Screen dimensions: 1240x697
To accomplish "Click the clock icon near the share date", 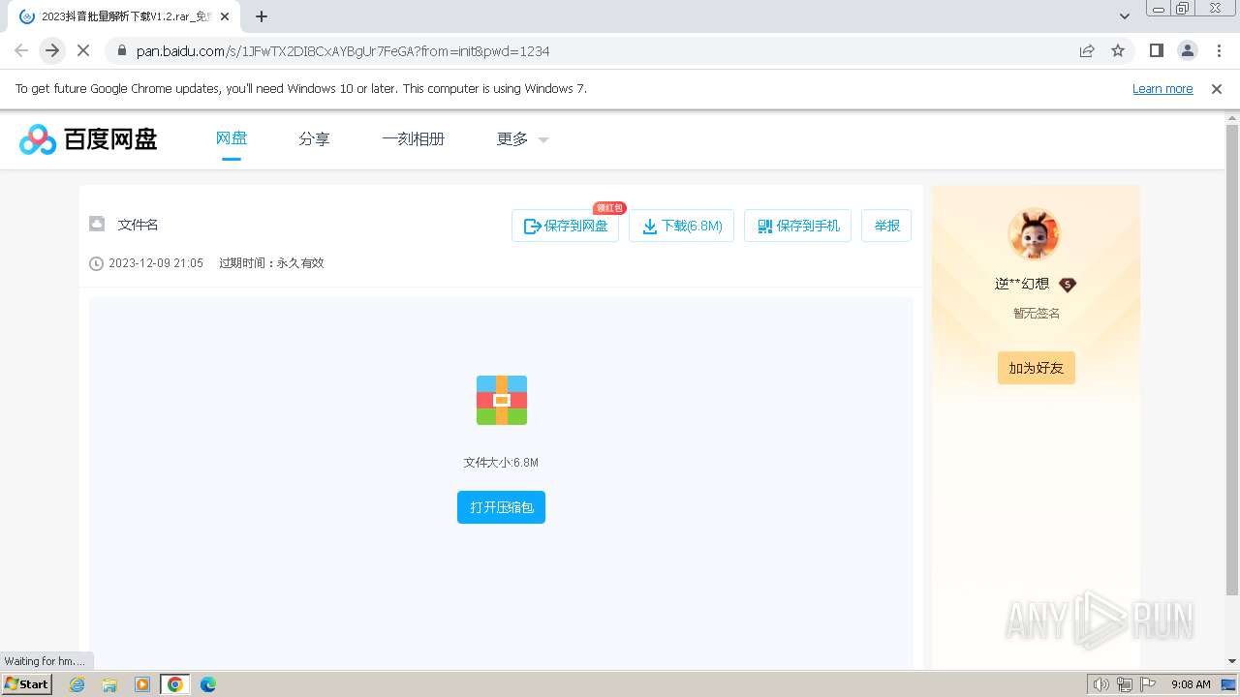I will point(96,263).
